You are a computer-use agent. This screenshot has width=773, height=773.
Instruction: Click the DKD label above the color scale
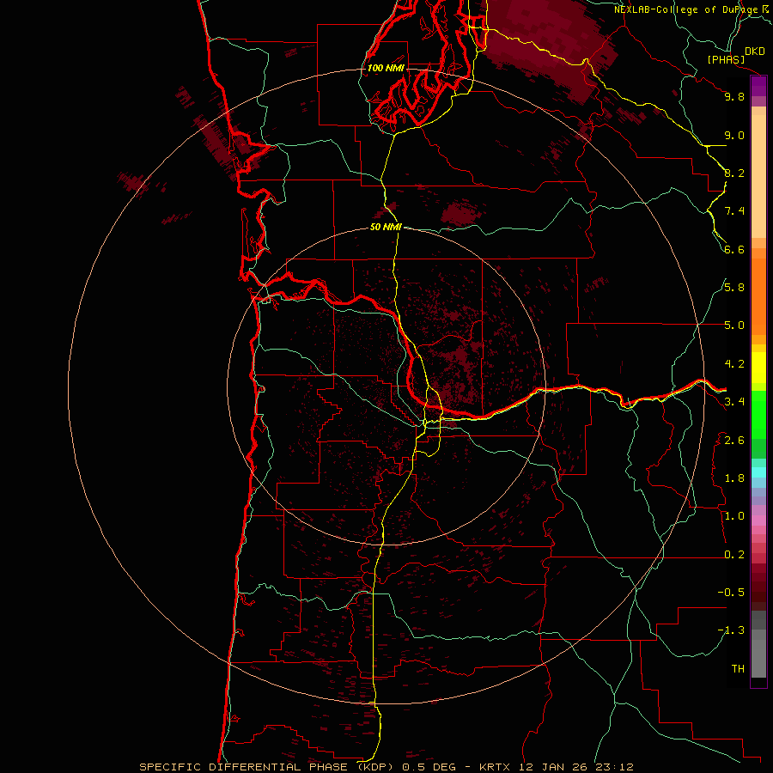coord(755,52)
